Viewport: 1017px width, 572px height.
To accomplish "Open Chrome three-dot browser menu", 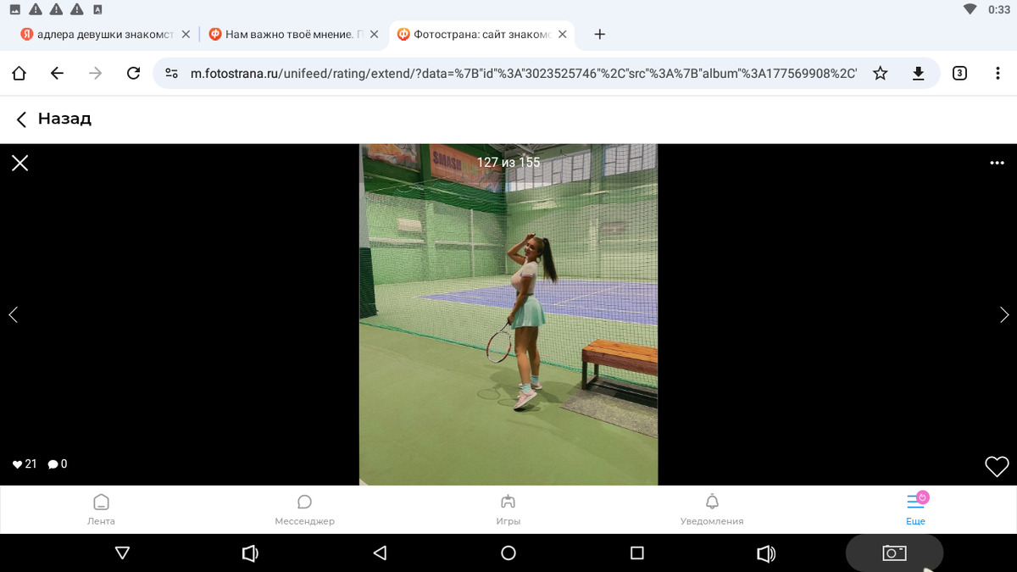I will click(x=998, y=74).
